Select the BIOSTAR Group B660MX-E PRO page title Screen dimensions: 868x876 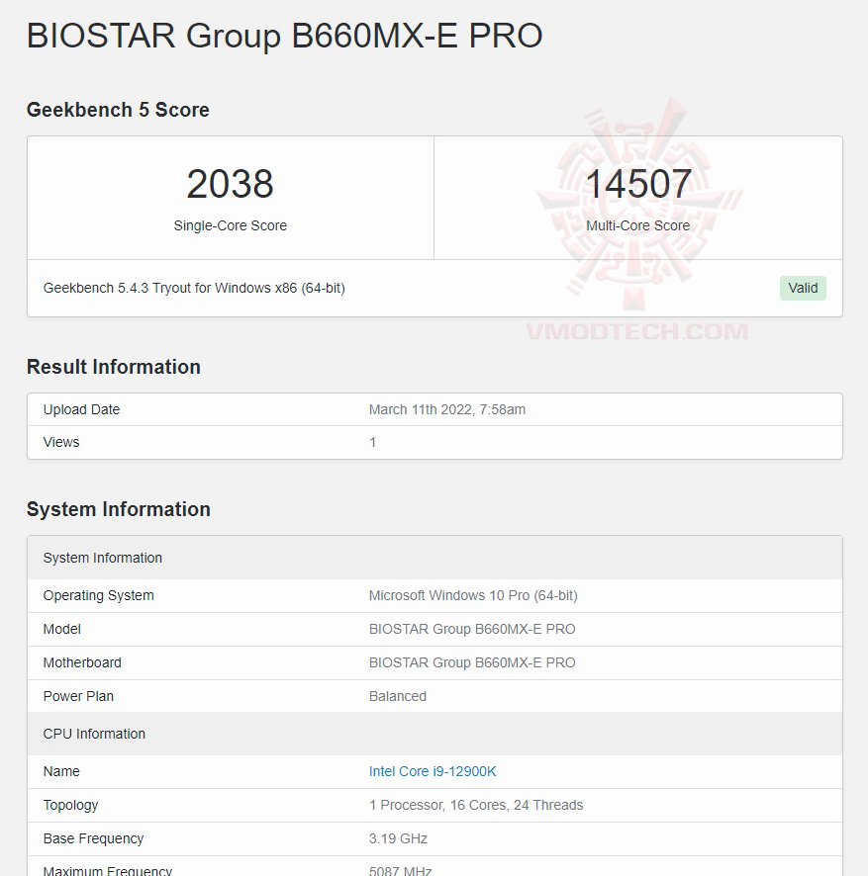point(284,36)
